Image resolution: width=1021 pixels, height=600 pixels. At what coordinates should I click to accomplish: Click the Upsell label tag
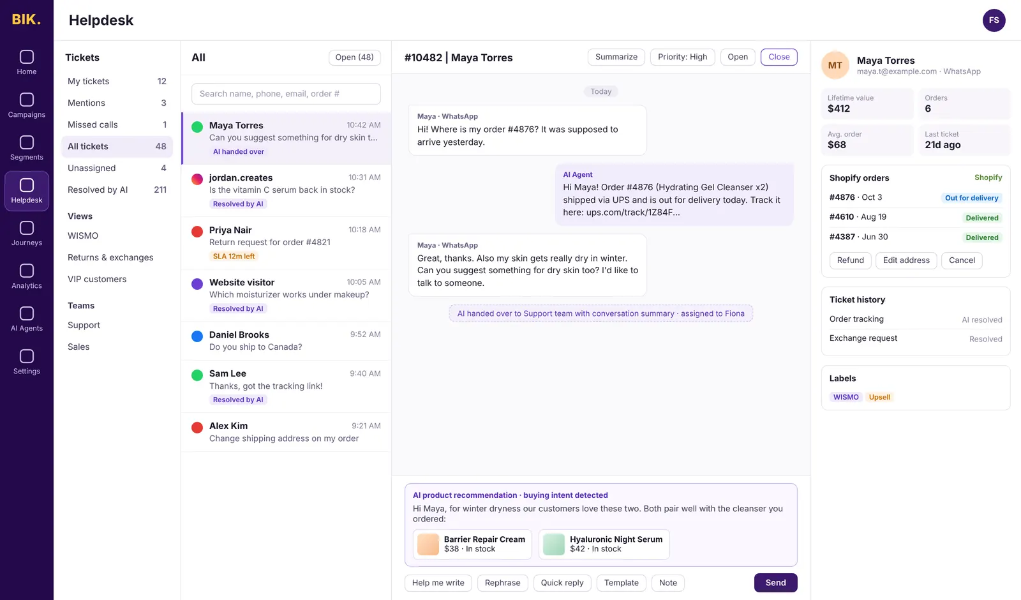pyautogui.click(x=879, y=397)
